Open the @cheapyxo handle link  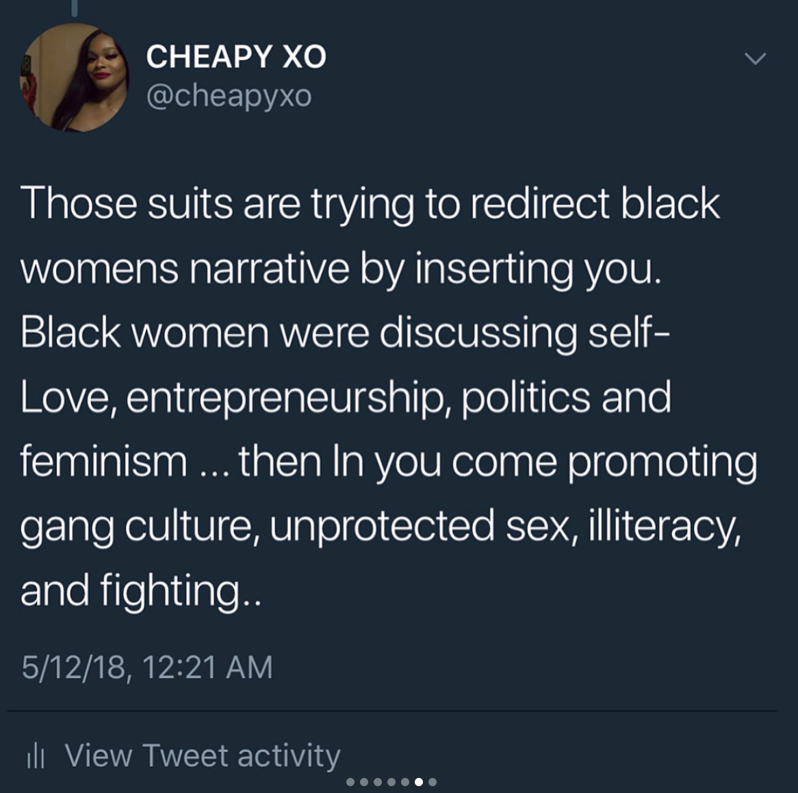pyautogui.click(x=229, y=96)
